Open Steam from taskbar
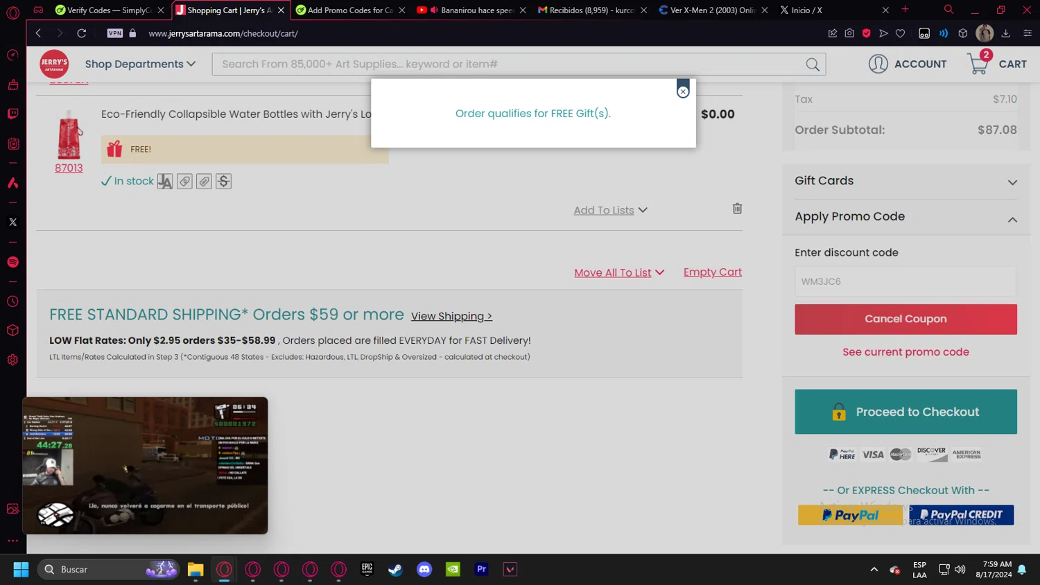The height and width of the screenshot is (585, 1040). [395, 570]
